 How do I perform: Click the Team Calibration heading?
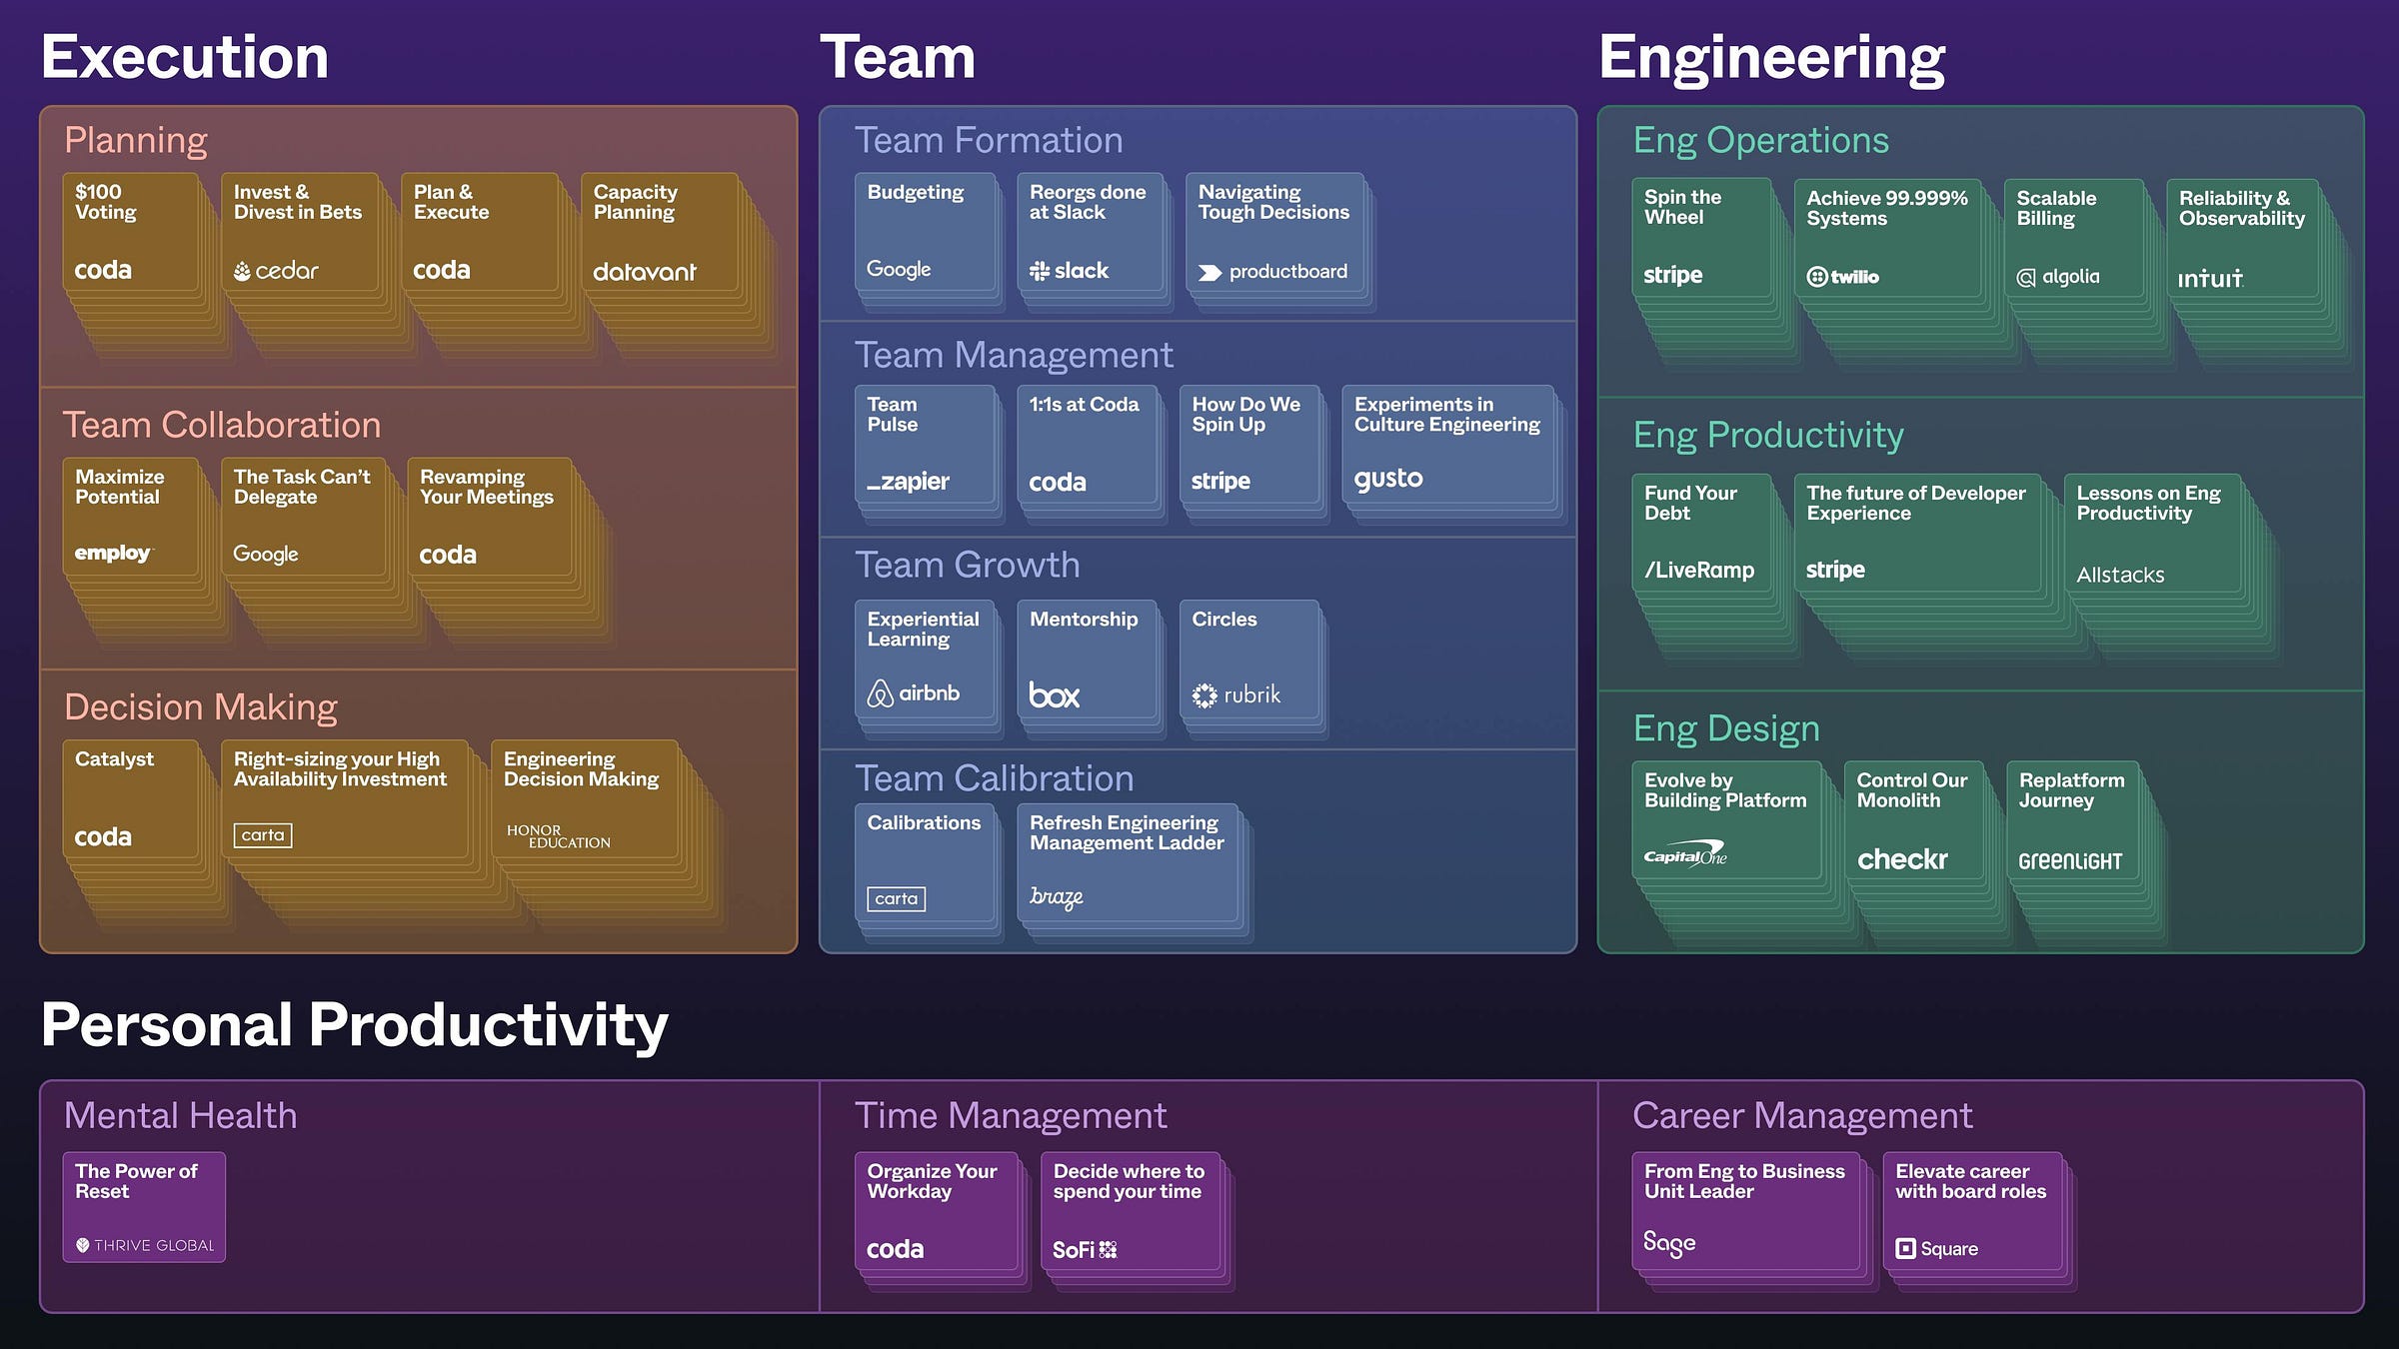coord(995,778)
